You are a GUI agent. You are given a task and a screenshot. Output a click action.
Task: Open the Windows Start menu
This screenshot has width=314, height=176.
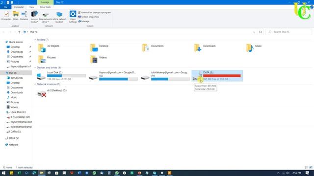[3, 173]
